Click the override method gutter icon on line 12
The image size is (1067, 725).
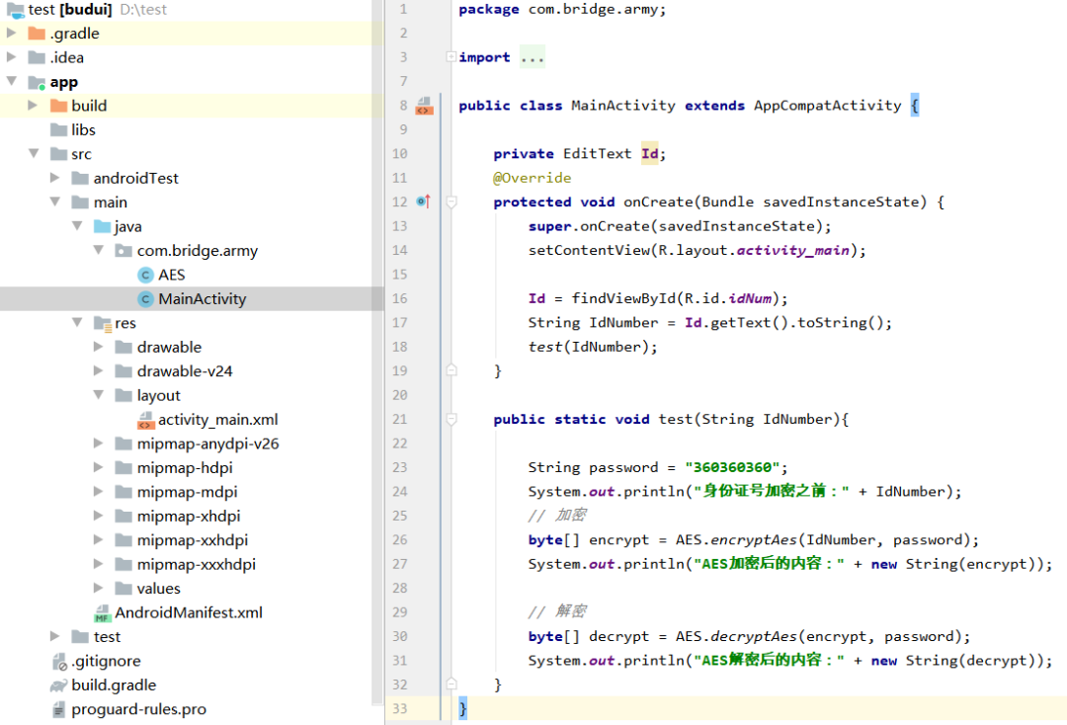423,201
